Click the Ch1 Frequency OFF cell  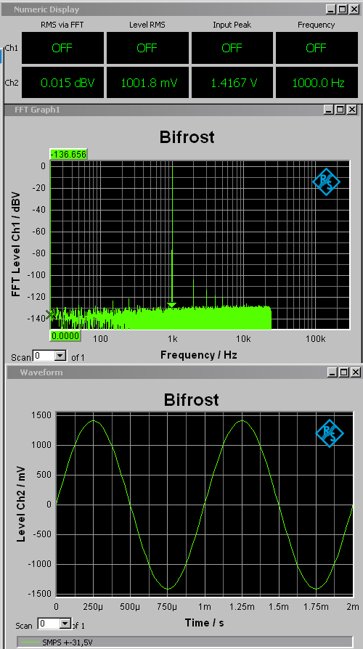click(x=317, y=48)
